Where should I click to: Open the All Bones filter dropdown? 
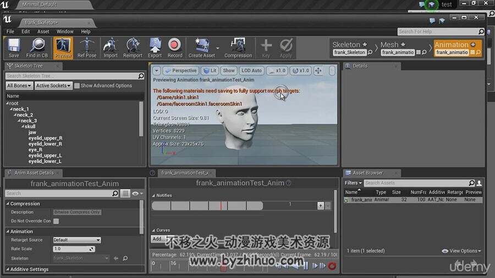click(19, 86)
